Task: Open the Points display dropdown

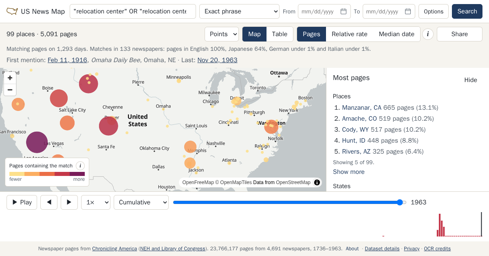Action: tap(222, 34)
